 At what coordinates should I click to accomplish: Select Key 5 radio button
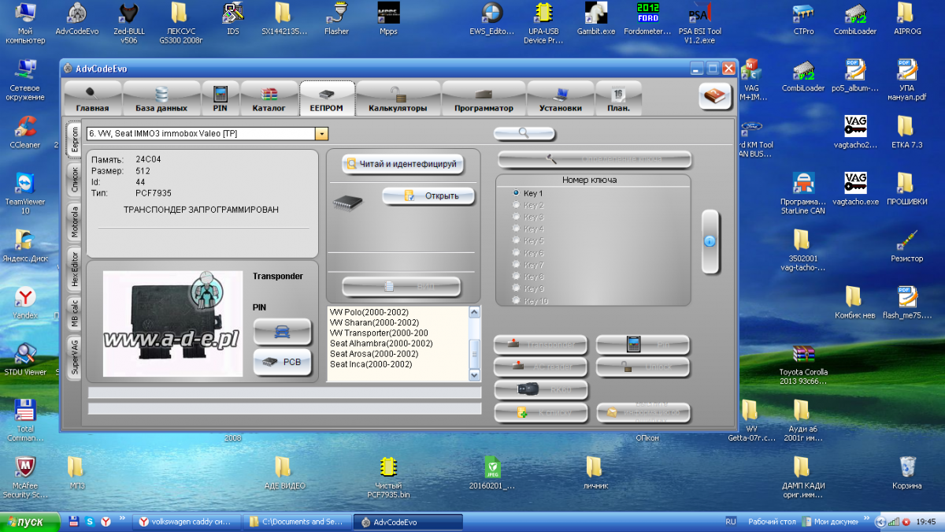click(517, 240)
